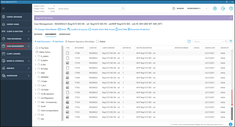
Task: Click Add Note button
Action: (x=58, y=42)
